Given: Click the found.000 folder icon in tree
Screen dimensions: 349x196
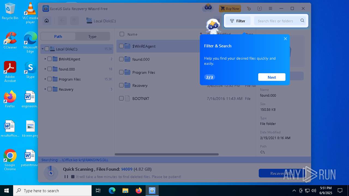Looking at the screenshot, I should point(55,69).
